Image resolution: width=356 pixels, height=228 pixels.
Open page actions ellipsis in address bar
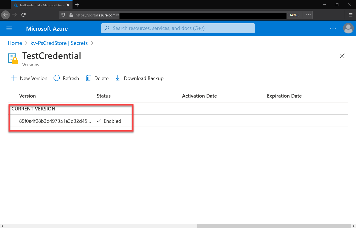pos(308,15)
